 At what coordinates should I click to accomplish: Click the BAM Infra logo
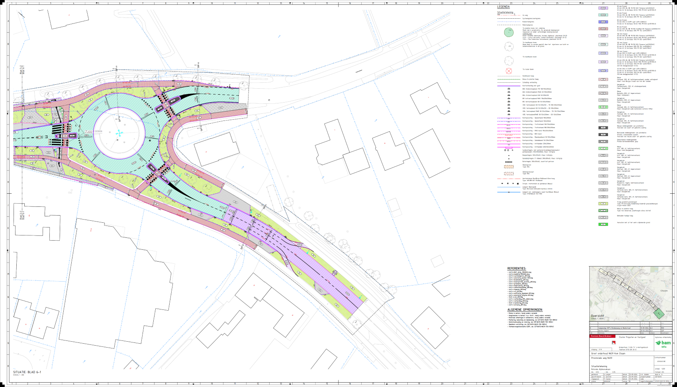pos(663,343)
